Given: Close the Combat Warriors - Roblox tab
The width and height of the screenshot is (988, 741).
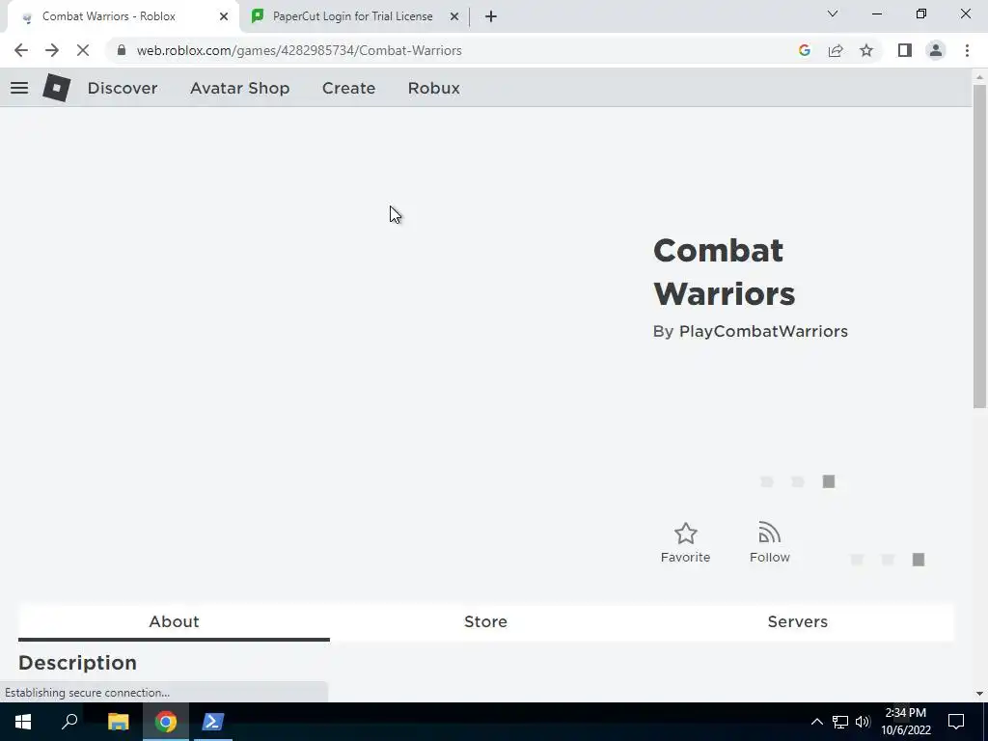Looking at the screenshot, I should pos(224,16).
